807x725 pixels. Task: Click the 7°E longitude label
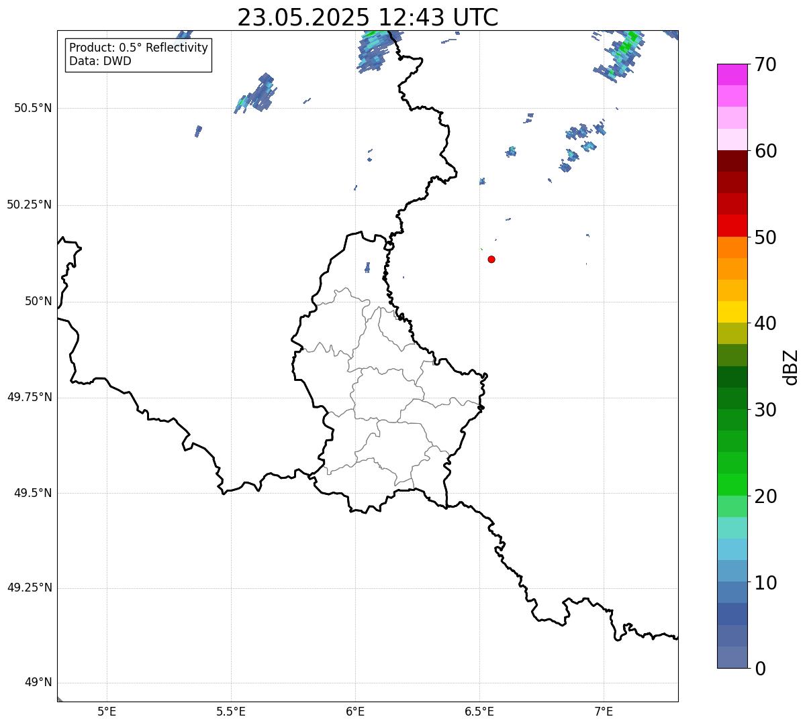[604, 711]
